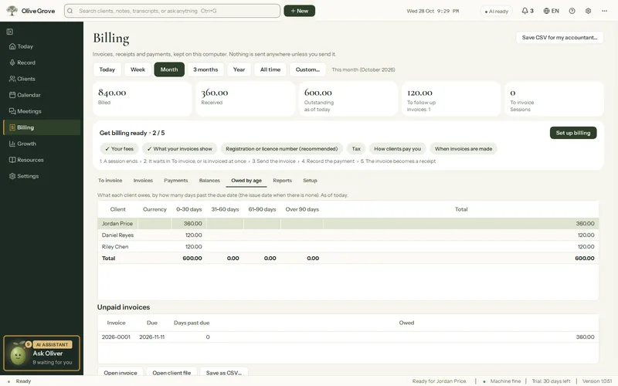Change language via EN globe

point(551,11)
